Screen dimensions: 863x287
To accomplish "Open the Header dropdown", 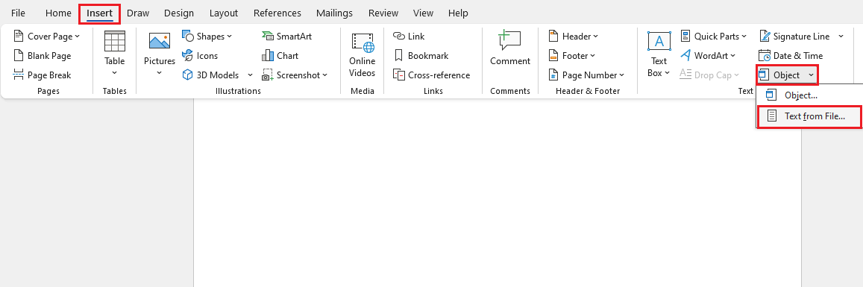I will [573, 37].
